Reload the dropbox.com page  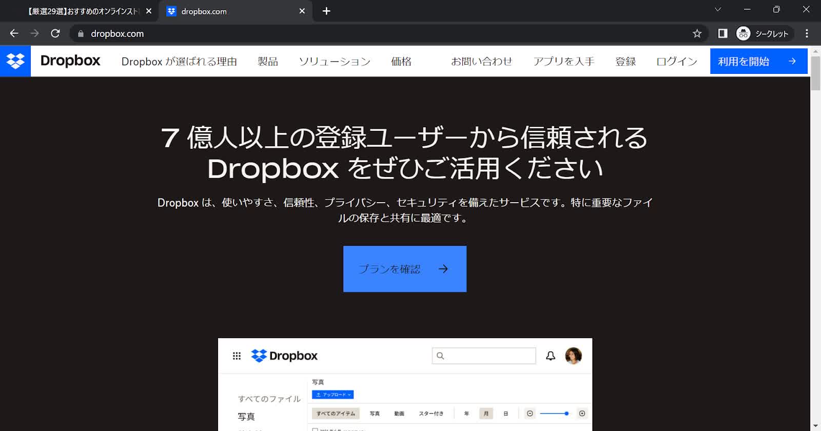tap(55, 33)
